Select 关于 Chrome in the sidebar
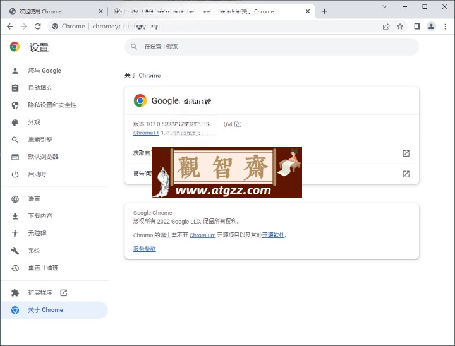 point(54,310)
